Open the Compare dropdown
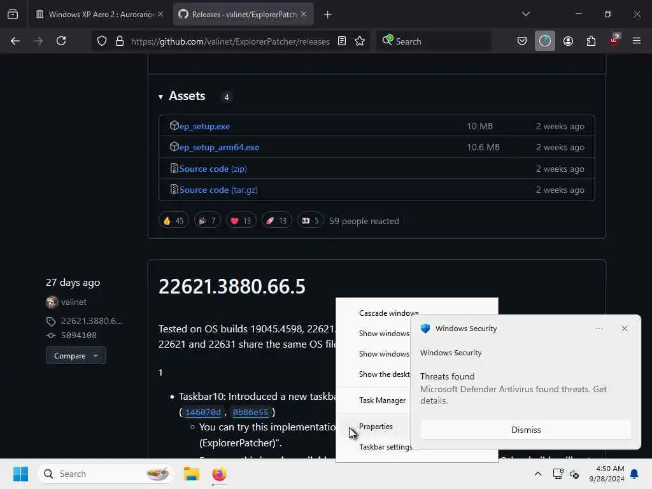This screenshot has width=652, height=489. coord(76,355)
